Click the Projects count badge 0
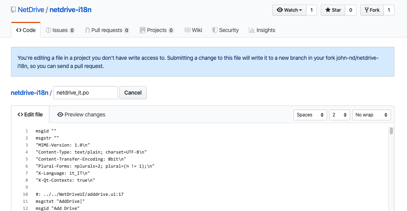This screenshot has width=407, height=211. pos(171,30)
